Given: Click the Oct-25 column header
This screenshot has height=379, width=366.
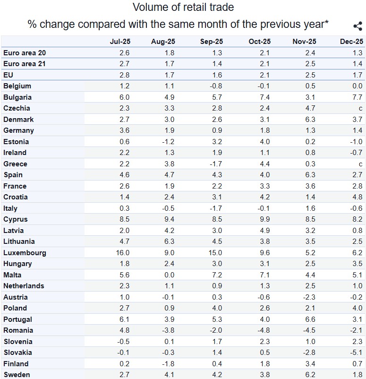Looking at the screenshot, I should click(x=259, y=42).
